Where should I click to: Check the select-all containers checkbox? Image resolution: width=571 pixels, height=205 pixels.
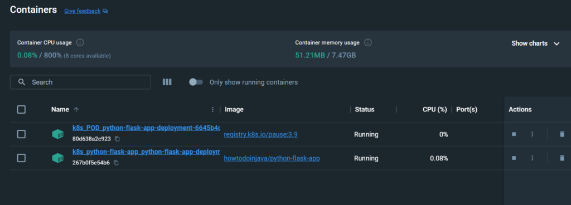pos(22,109)
